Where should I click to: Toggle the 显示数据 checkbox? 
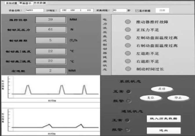click(x=137, y=11)
